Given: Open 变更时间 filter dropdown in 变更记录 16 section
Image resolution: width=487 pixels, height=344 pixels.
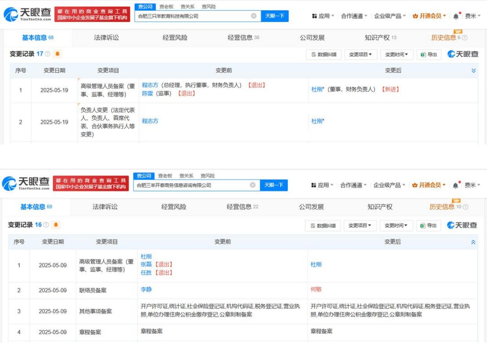Looking at the screenshot, I should point(396,225).
